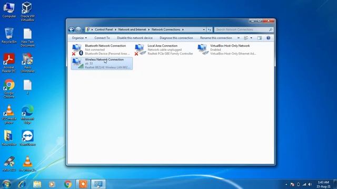Open Google Chrome desktop shortcut
This screenshot has width=337, height=189.
[x=9, y=89]
